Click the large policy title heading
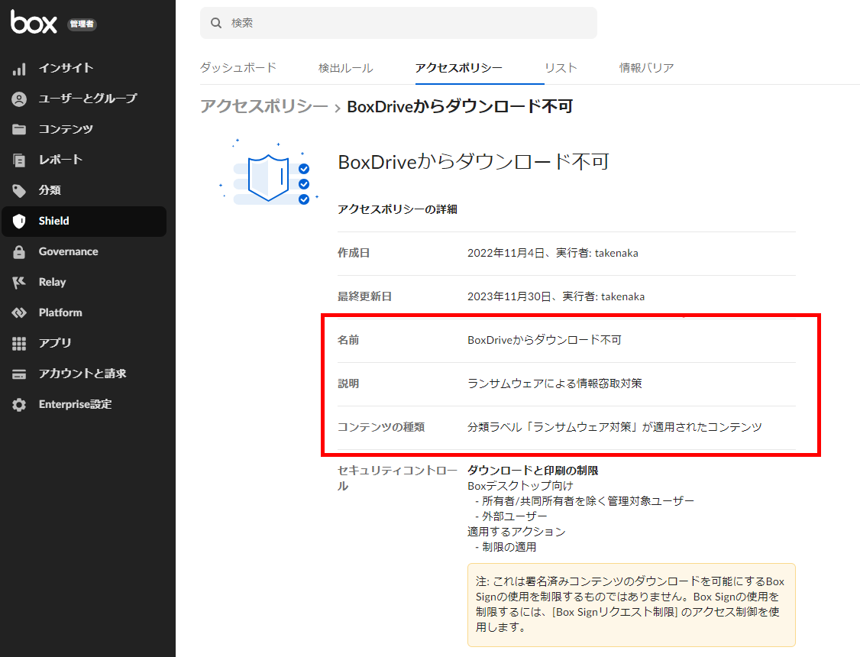The image size is (860, 657). pos(474,162)
